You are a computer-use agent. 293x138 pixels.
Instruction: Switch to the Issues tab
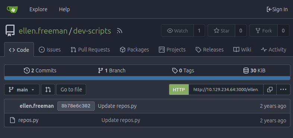click(x=50, y=50)
